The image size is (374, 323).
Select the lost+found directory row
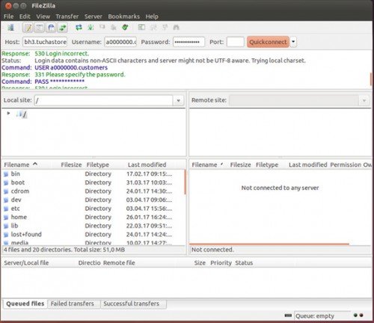(x=93, y=234)
